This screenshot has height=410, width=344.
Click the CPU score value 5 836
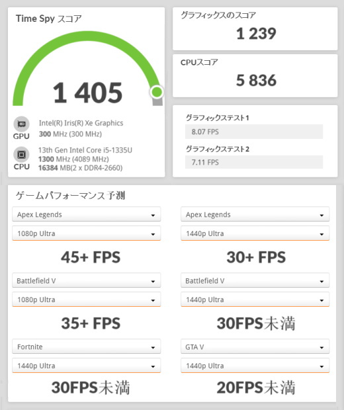click(x=256, y=80)
